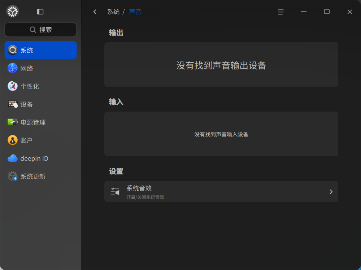Screen dimensions: 361x270
Task: Click the 输入 section heading
Action: point(116,102)
